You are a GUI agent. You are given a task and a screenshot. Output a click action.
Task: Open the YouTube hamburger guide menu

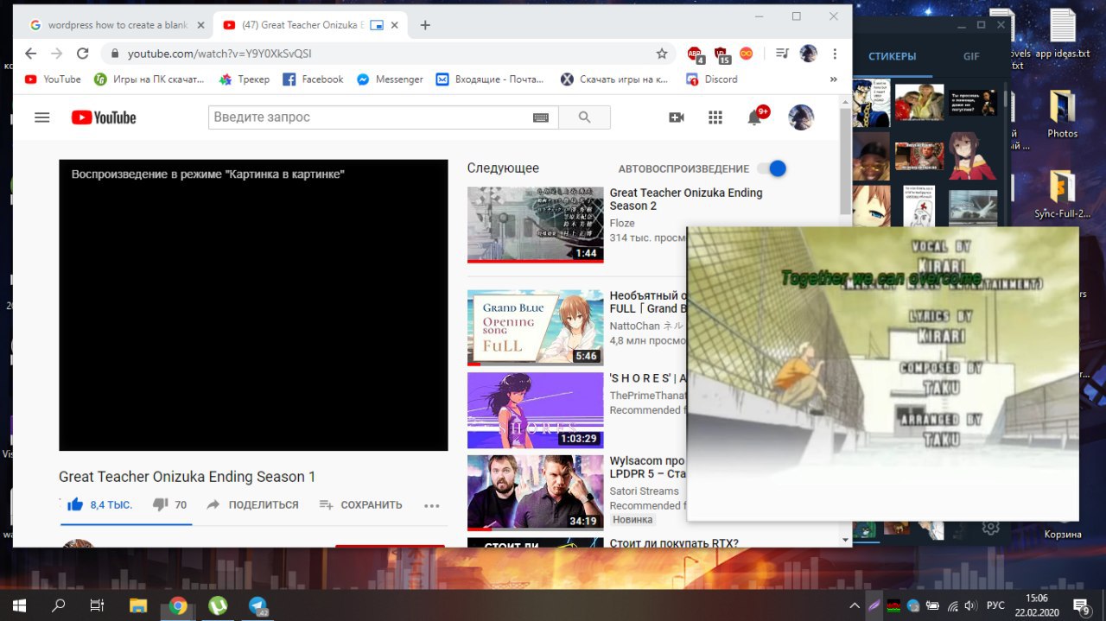coord(41,117)
